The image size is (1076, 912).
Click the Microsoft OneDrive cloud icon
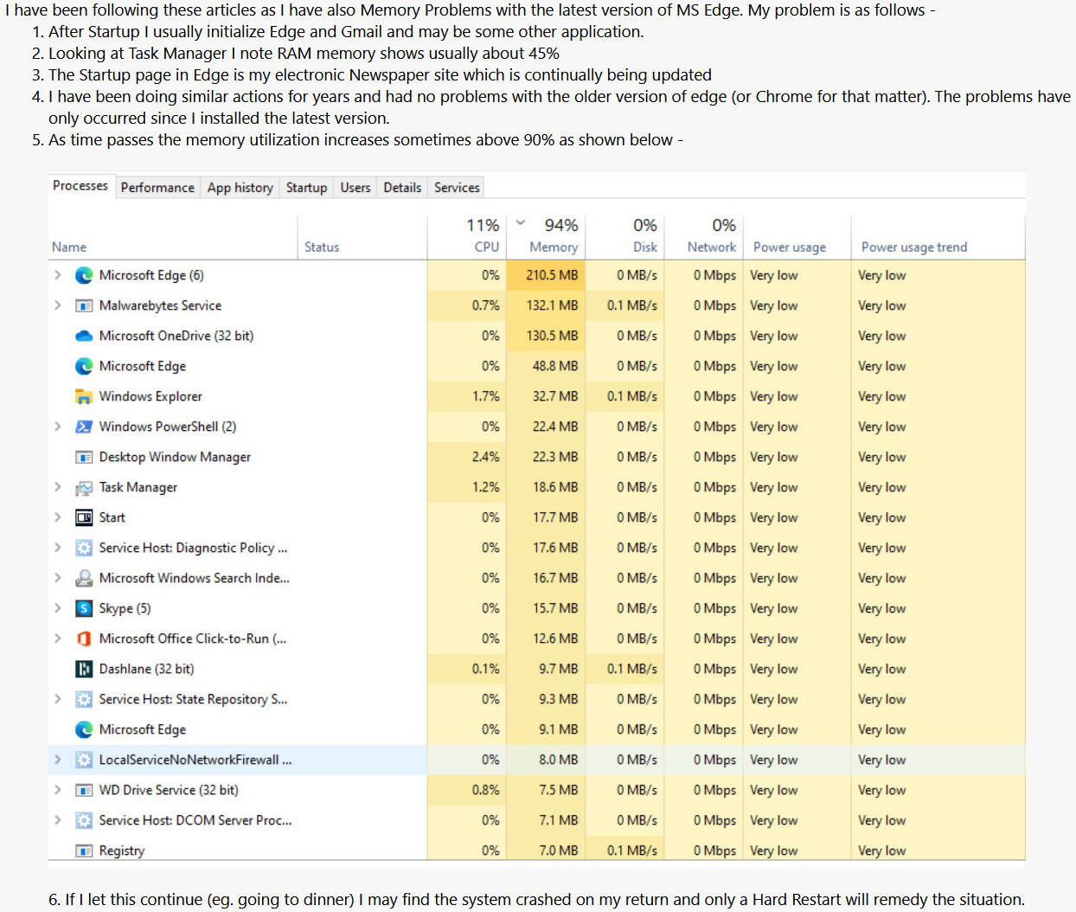coord(84,336)
